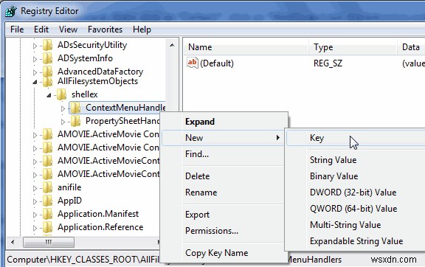Create a new Binary Value
Screen dimensions: 425x267
coord(356,176)
